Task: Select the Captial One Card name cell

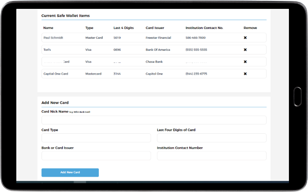Action: (x=56, y=74)
